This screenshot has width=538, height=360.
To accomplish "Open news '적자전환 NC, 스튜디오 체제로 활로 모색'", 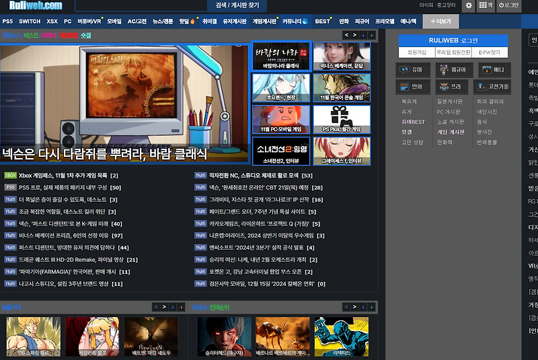I will pos(254,176).
